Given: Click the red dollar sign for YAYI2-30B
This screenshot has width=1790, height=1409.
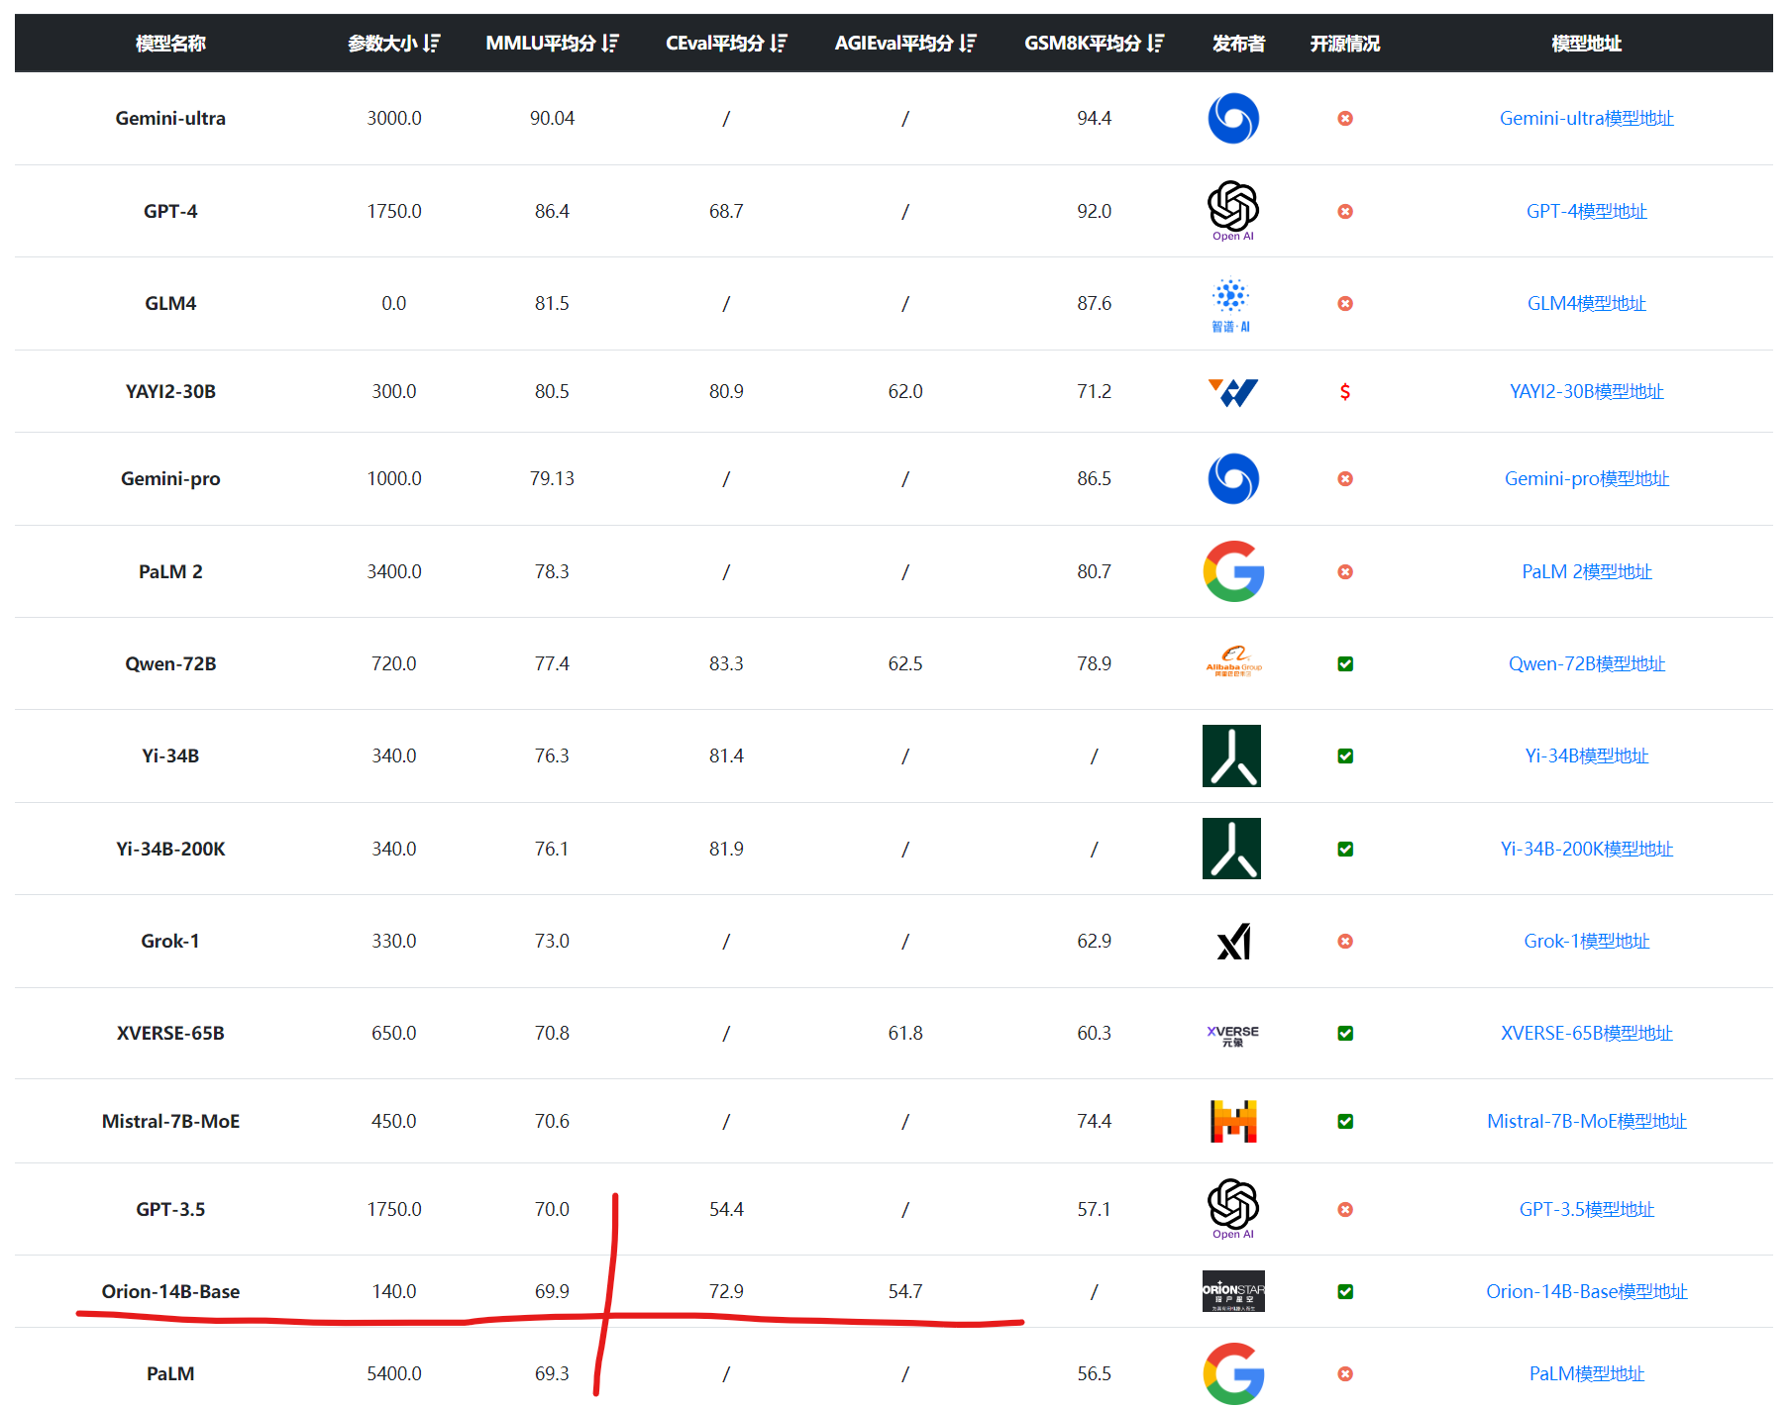Looking at the screenshot, I should pyautogui.click(x=1344, y=392).
